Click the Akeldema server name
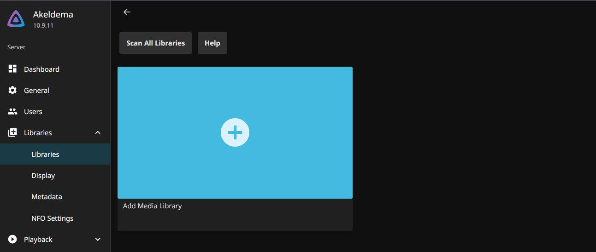This screenshot has height=252, width=596. click(x=53, y=14)
